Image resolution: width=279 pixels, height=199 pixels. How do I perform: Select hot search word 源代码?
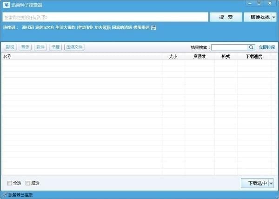(x=28, y=27)
